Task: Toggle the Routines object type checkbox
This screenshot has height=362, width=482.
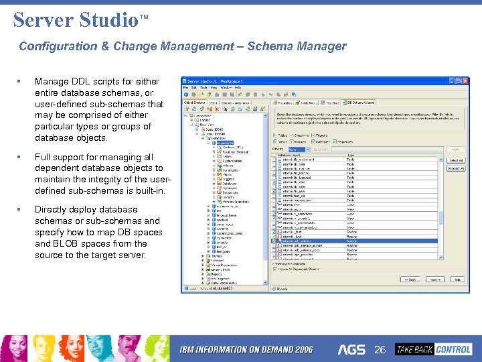Action: 292,141
